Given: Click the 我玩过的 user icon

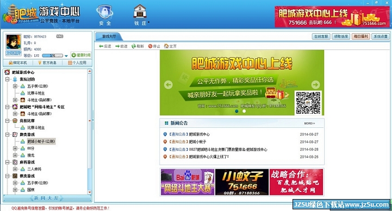Looking at the screenshot, I should [15, 79].
